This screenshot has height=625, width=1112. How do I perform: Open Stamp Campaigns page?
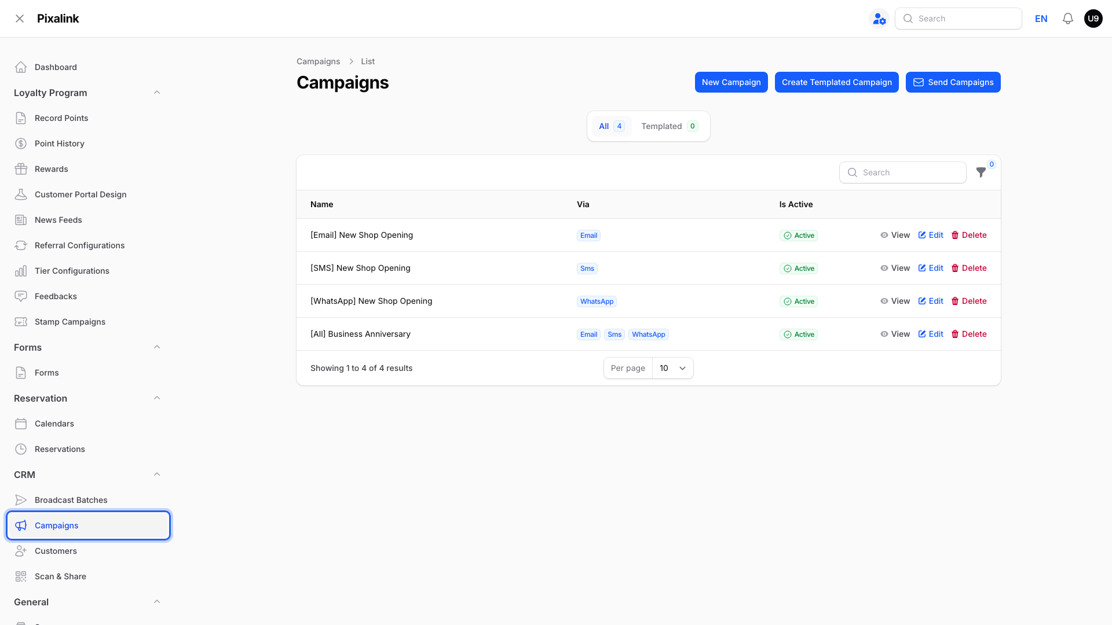click(88, 322)
